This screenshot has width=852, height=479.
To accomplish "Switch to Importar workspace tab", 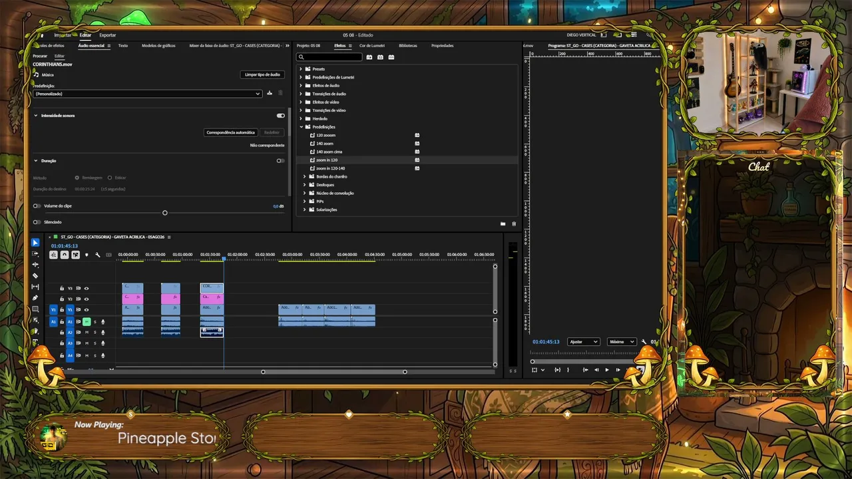I will coord(63,35).
